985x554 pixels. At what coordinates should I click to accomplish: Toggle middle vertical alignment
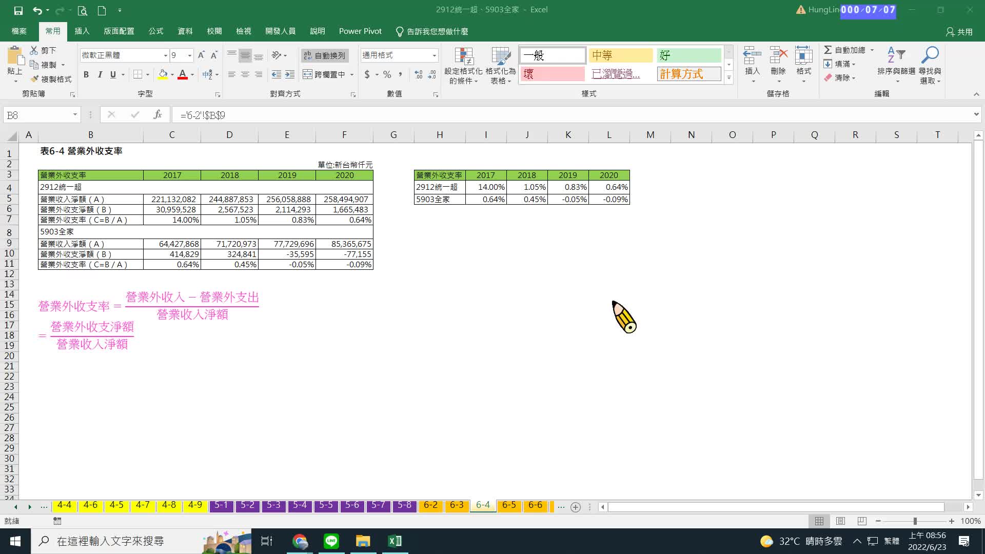tap(245, 55)
